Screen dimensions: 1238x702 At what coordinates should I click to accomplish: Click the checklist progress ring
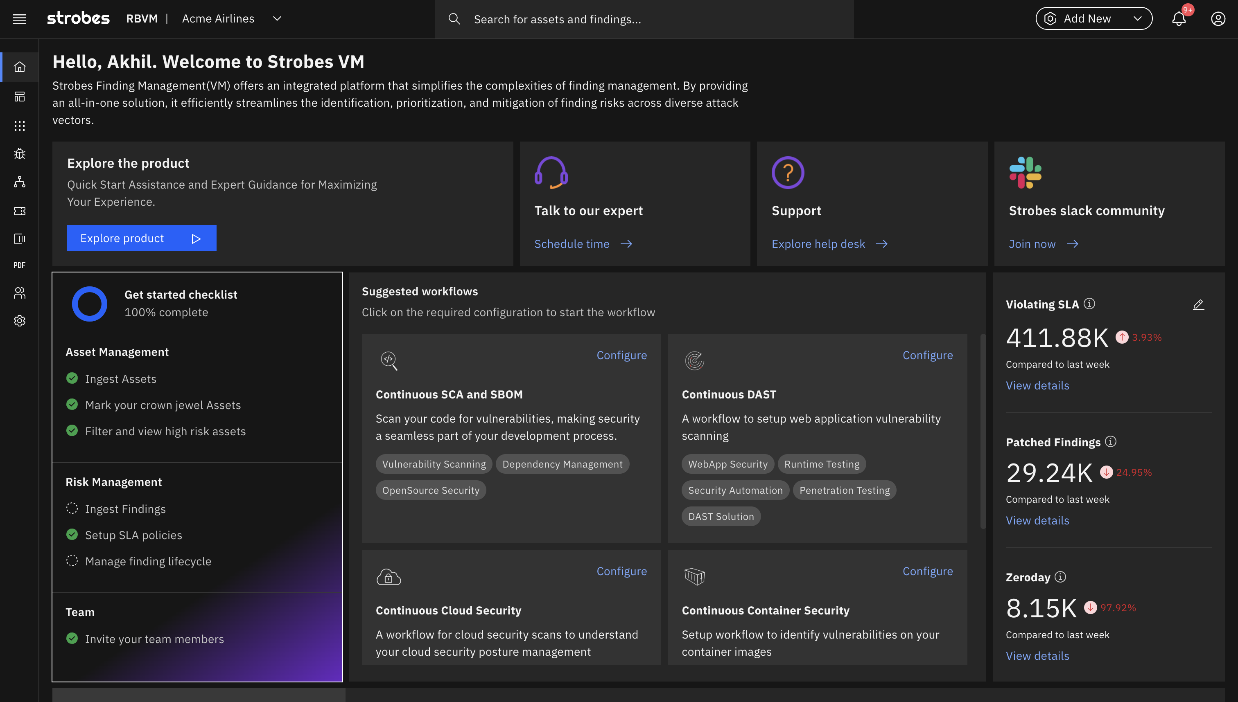pos(89,304)
